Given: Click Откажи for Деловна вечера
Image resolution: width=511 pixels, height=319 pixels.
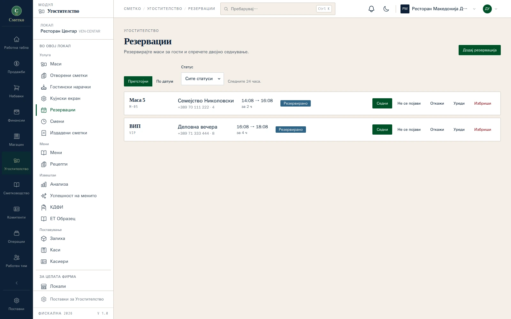Looking at the screenshot, I should (437, 130).
